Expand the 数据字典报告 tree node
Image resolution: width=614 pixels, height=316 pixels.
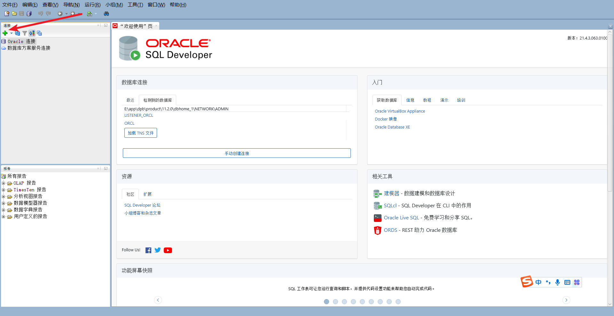coord(4,210)
